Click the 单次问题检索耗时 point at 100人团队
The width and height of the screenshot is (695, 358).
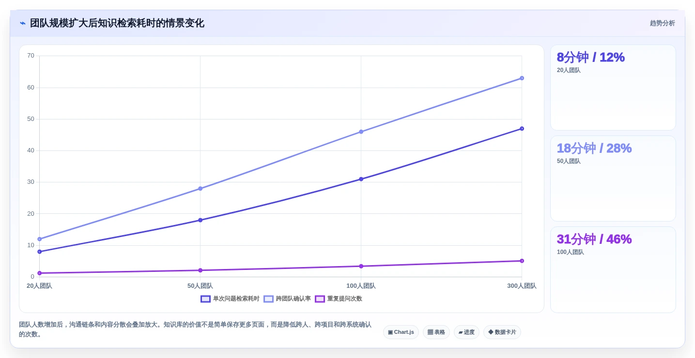[361, 179]
